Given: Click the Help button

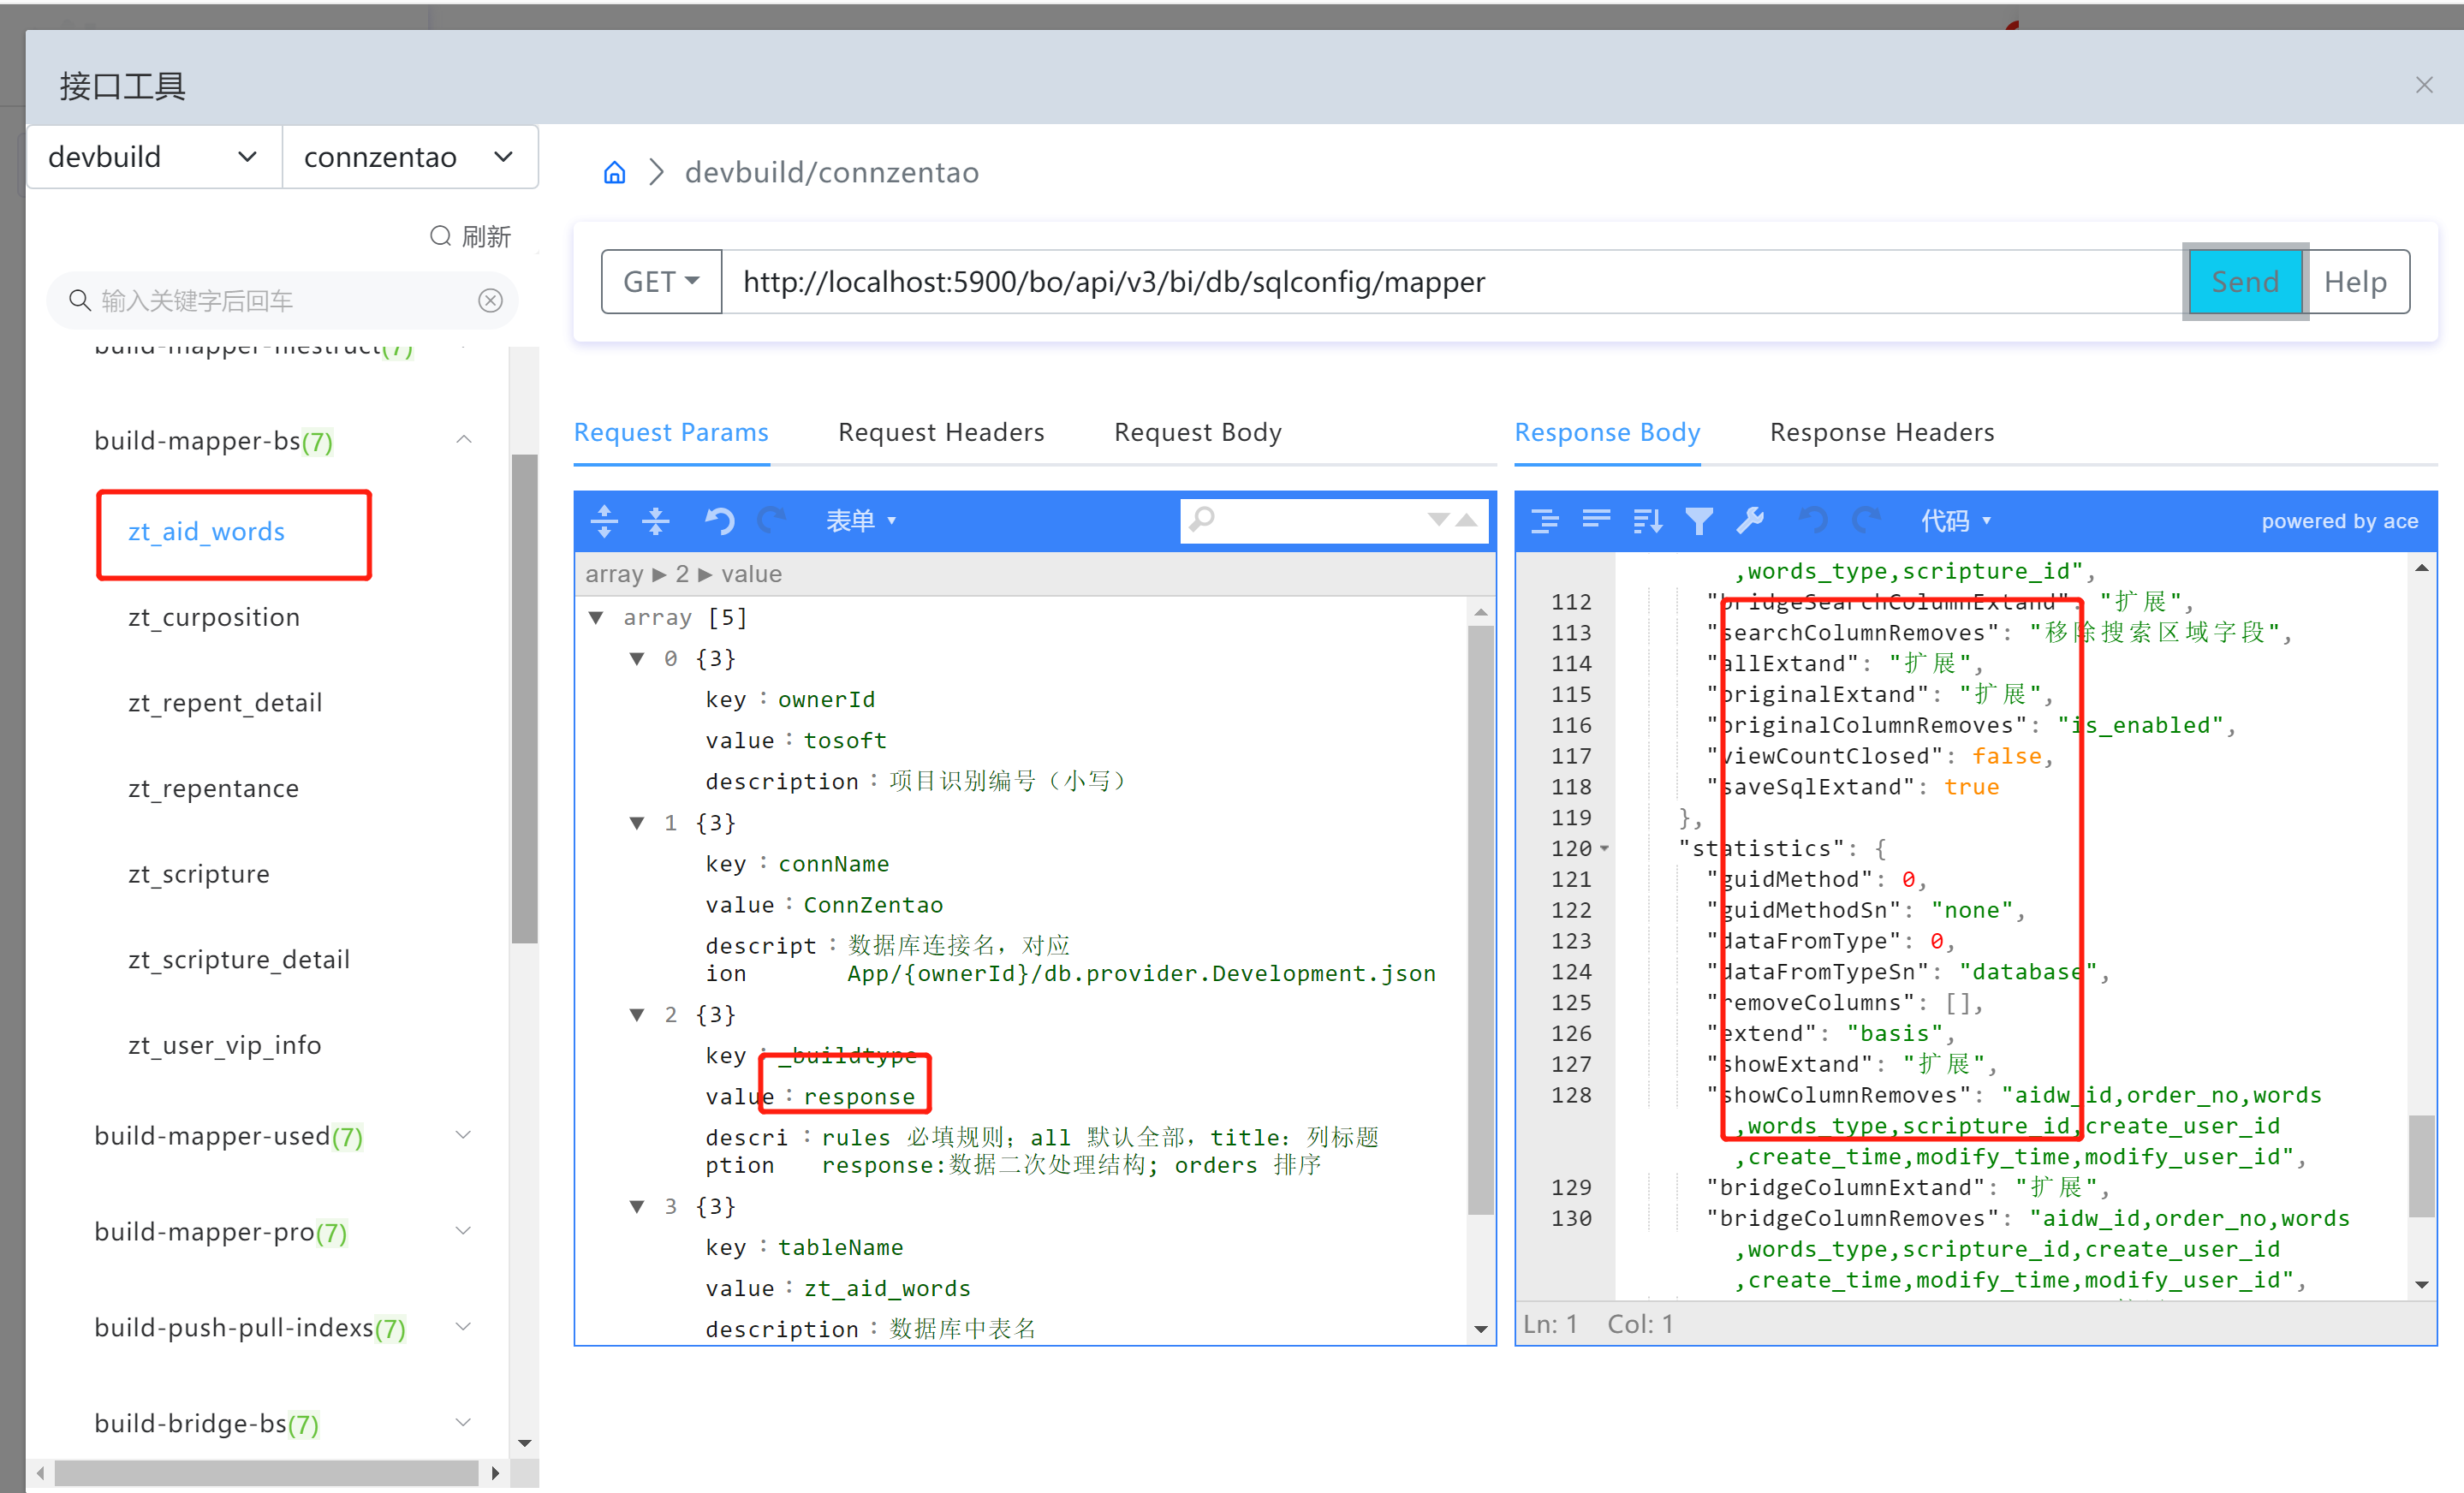Looking at the screenshot, I should 2356,282.
